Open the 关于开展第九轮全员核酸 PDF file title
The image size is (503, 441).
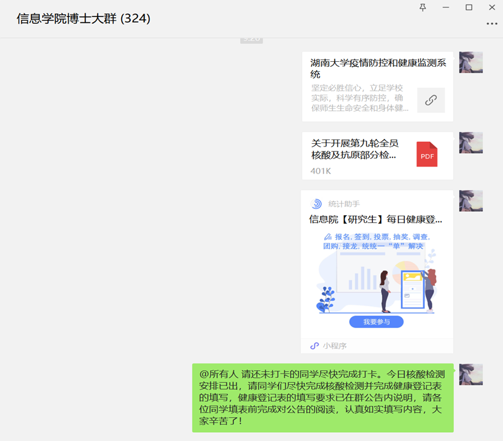(354, 149)
